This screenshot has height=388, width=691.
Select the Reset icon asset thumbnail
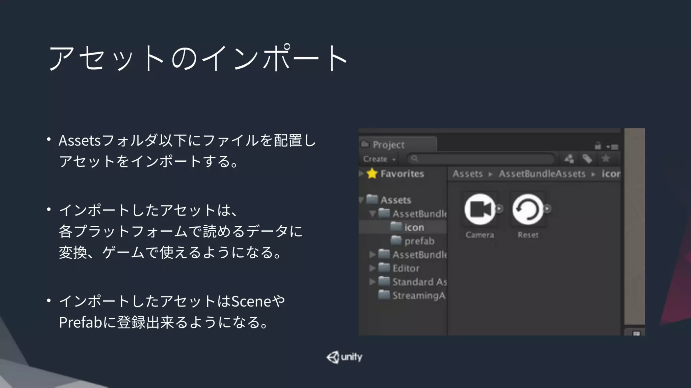[528, 209]
